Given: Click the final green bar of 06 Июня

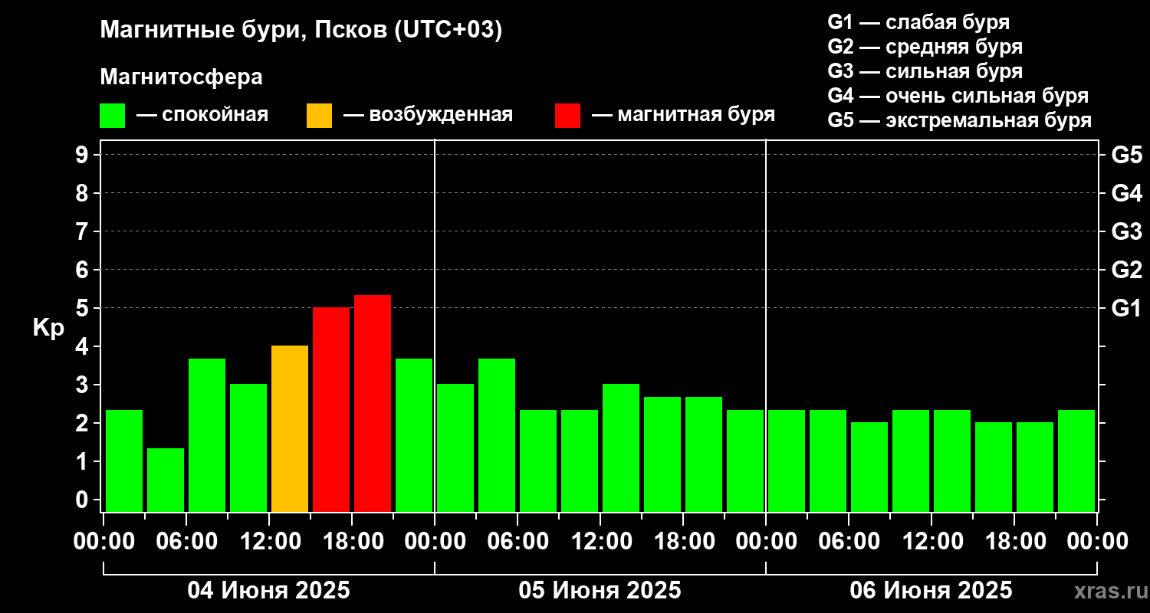Looking at the screenshot, I should click(1076, 461).
